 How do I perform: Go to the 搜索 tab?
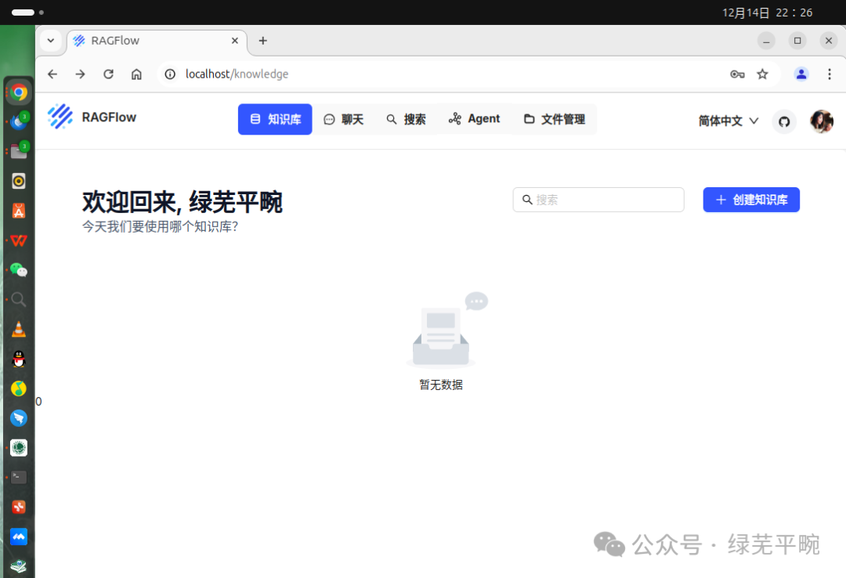[x=406, y=119]
